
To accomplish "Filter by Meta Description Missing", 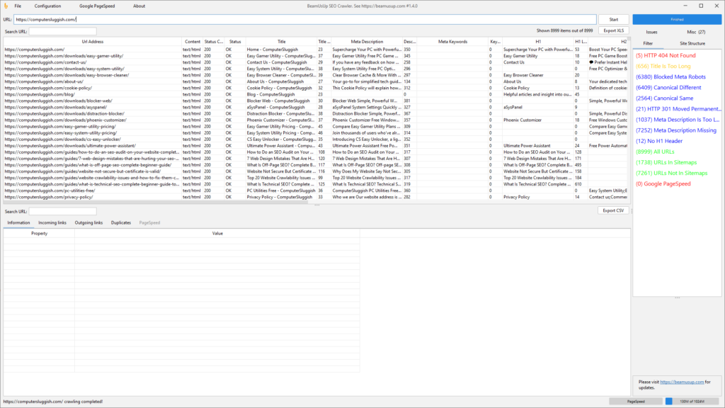I will [675, 130].
